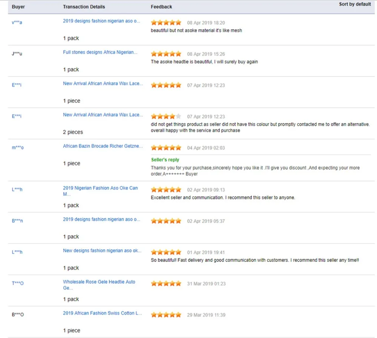
Task: Open buyer L***h link dated 01 Apr 2019
Action: (x=17, y=252)
